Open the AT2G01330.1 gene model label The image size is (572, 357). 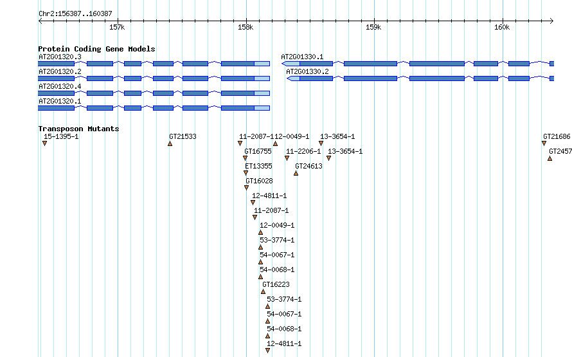pyautogui.click(x=302, y=57)
